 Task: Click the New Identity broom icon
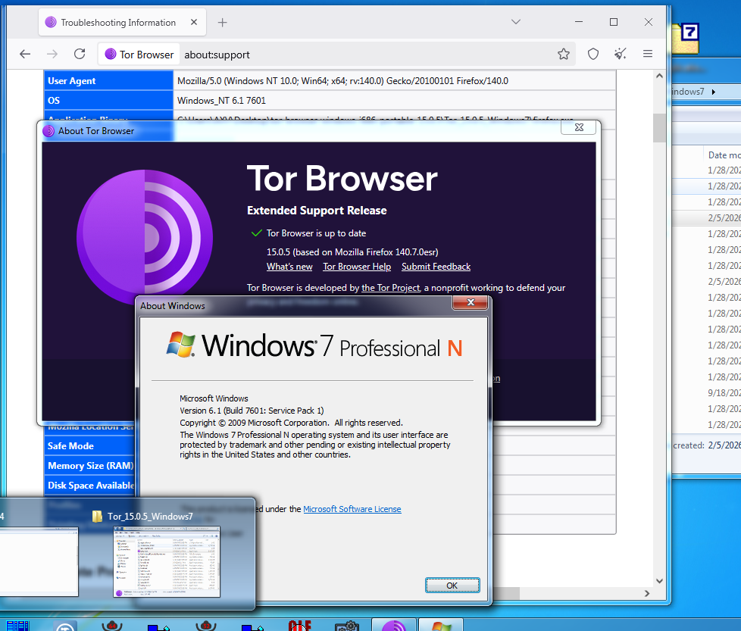pos(621,54)
